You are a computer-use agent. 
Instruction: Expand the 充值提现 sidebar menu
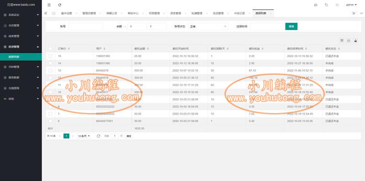pyautogui.click(x=21, y=88)
